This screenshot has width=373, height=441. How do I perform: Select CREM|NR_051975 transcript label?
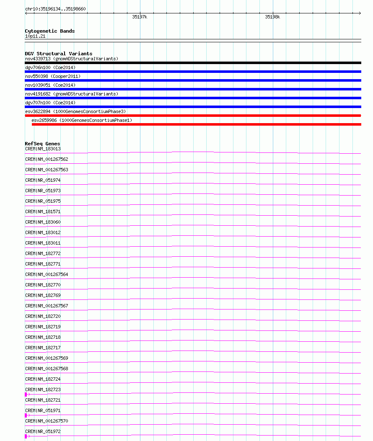pyautogui.click(x=43, y=201)
